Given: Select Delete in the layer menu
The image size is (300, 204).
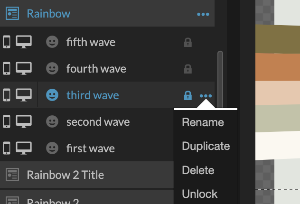Looking at the screenshot, I should point(198,170).
